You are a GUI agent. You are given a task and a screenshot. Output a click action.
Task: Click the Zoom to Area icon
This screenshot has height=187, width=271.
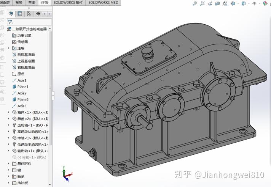tap(202, 3)
